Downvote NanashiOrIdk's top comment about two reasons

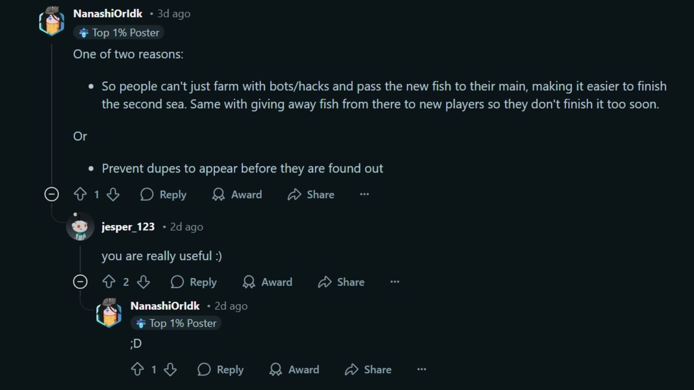[113, 194]
